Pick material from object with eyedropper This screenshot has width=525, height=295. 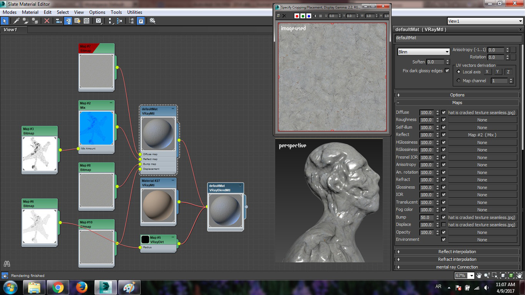click(x=17, y=21)
